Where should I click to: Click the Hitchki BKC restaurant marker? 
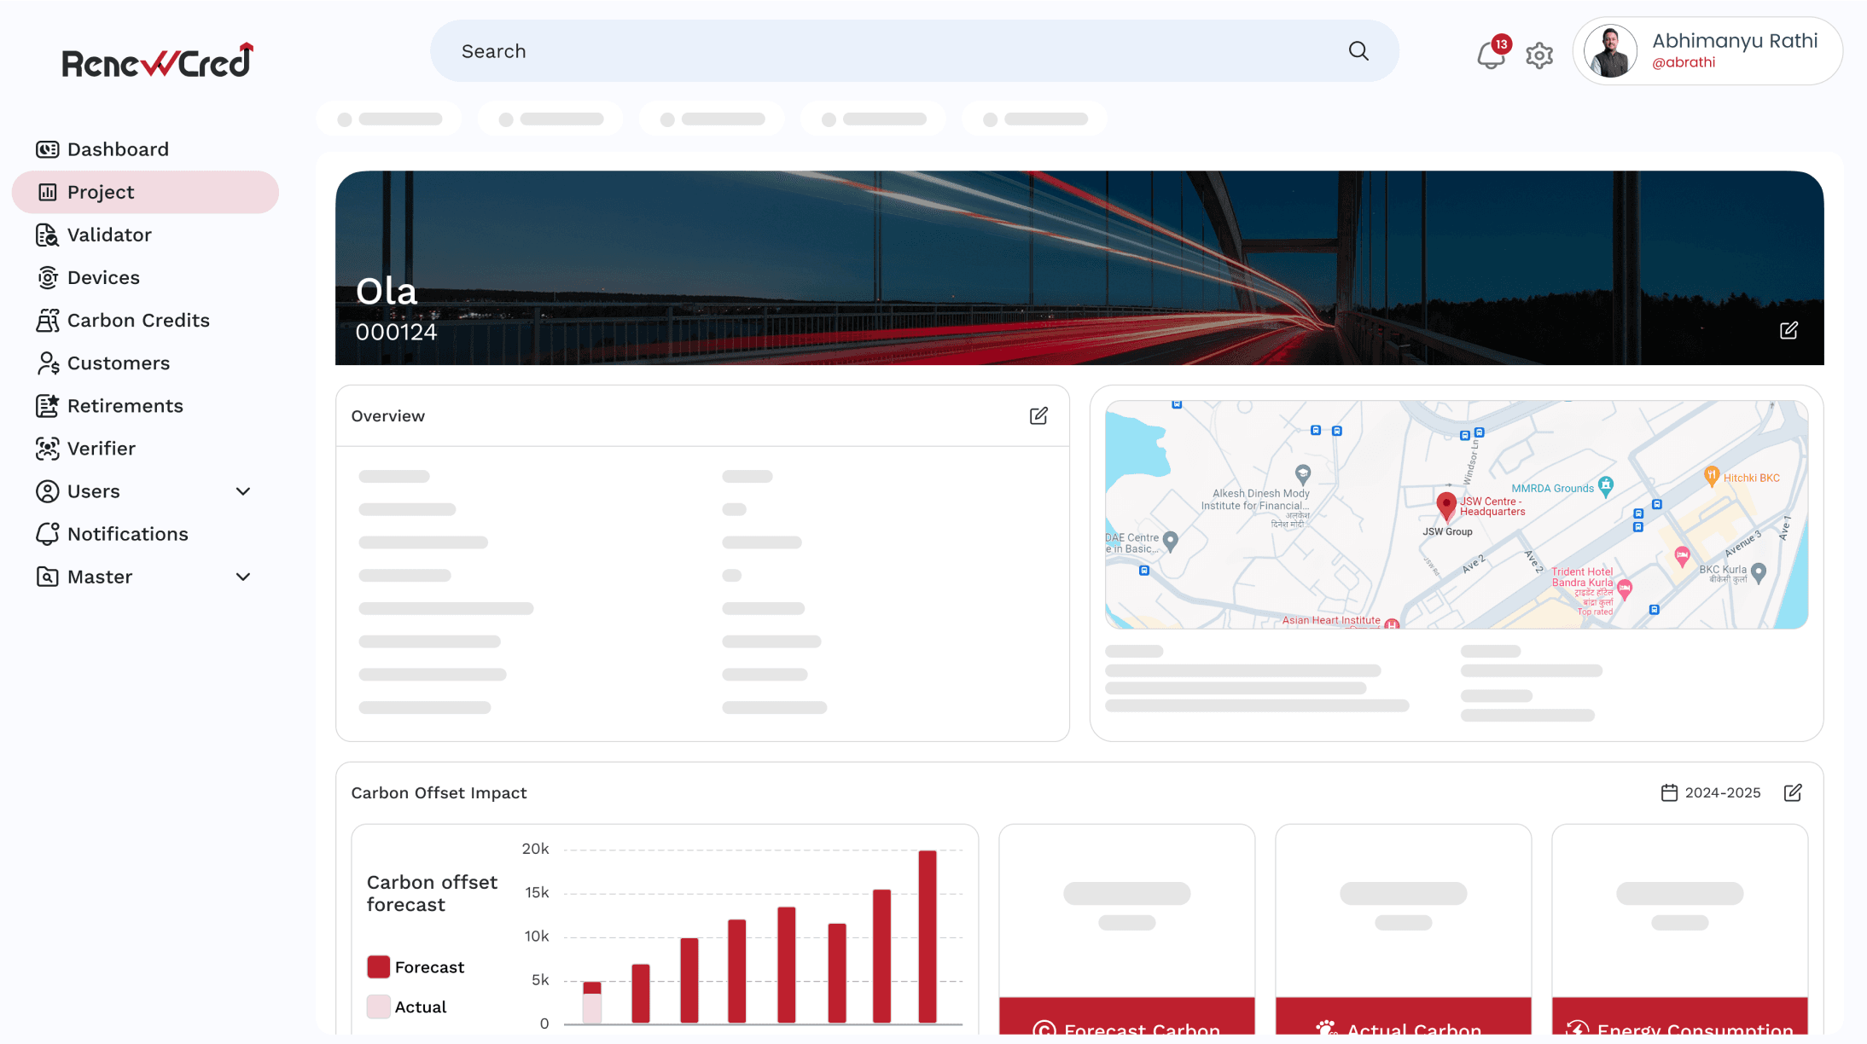1711,476
